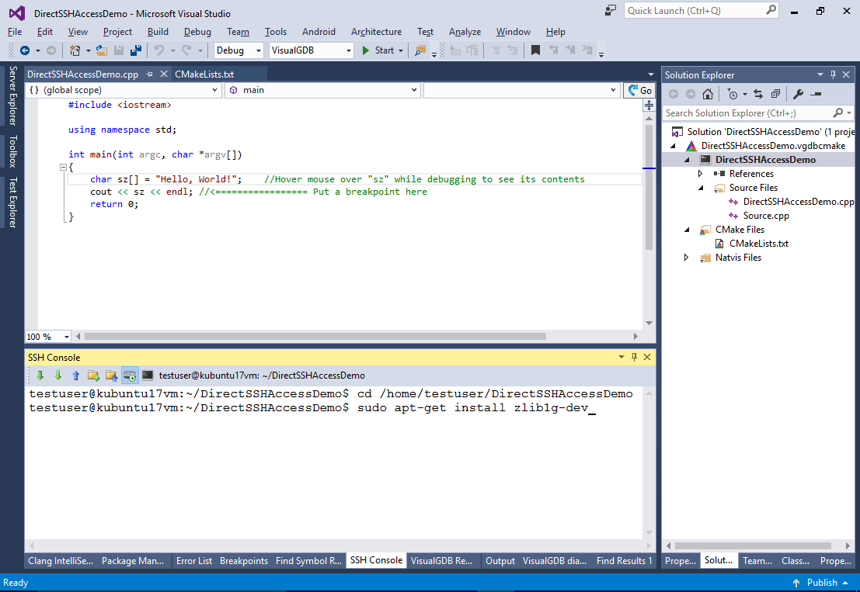Screen dimensions: 860x592
Task: Click the search magnifier in Solution Explorer search
Action: pyautogui.click(x=837, y=113)
